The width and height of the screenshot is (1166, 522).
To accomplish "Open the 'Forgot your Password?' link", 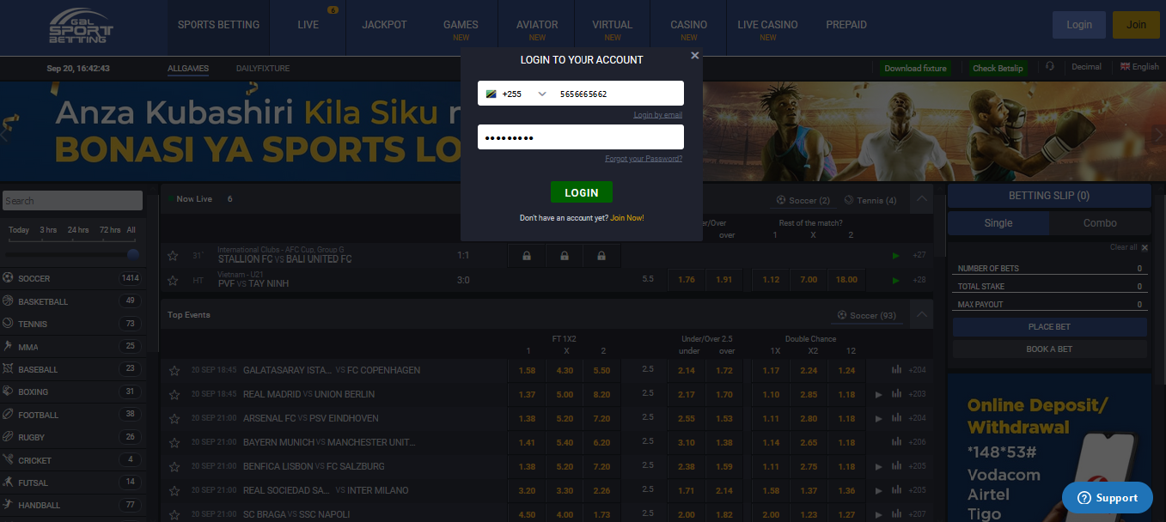I will pos(644,159).
